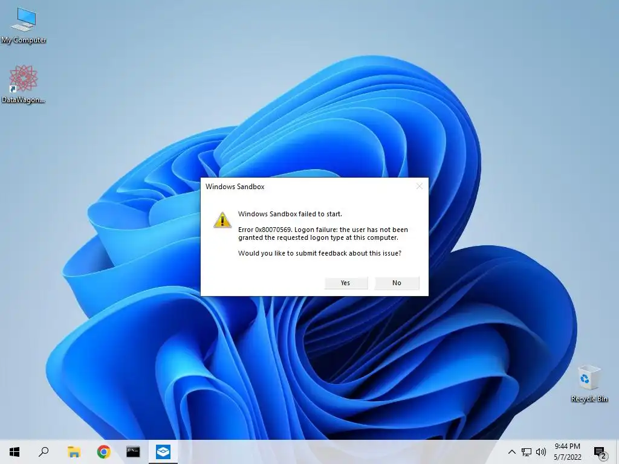
Task: Open the My Computer desktop icon
Action: tap(24, 25)
